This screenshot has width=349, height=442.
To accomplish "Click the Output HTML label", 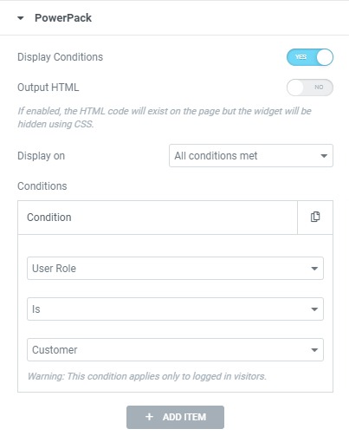I will tap(48, 88).
